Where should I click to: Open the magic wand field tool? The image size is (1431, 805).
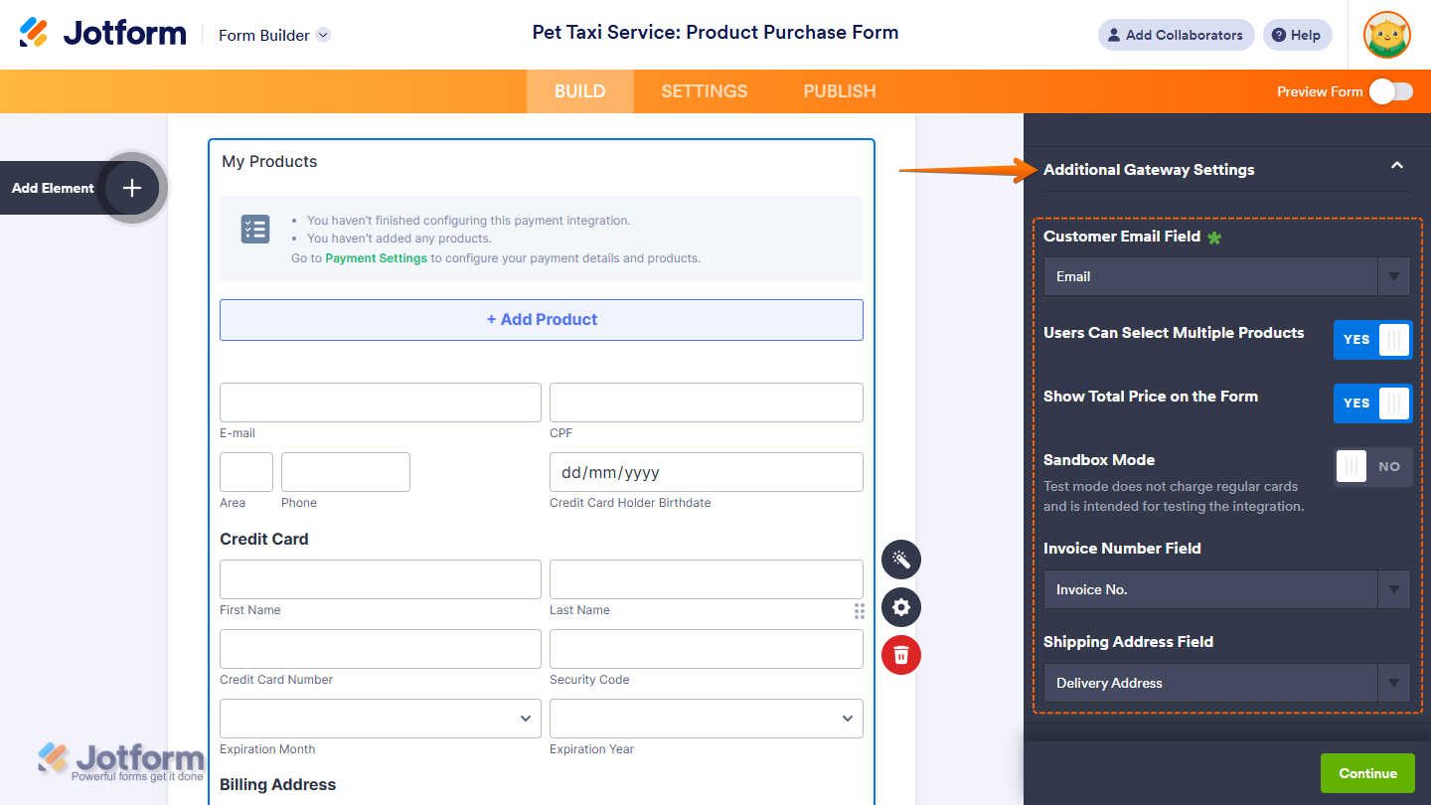901,560
